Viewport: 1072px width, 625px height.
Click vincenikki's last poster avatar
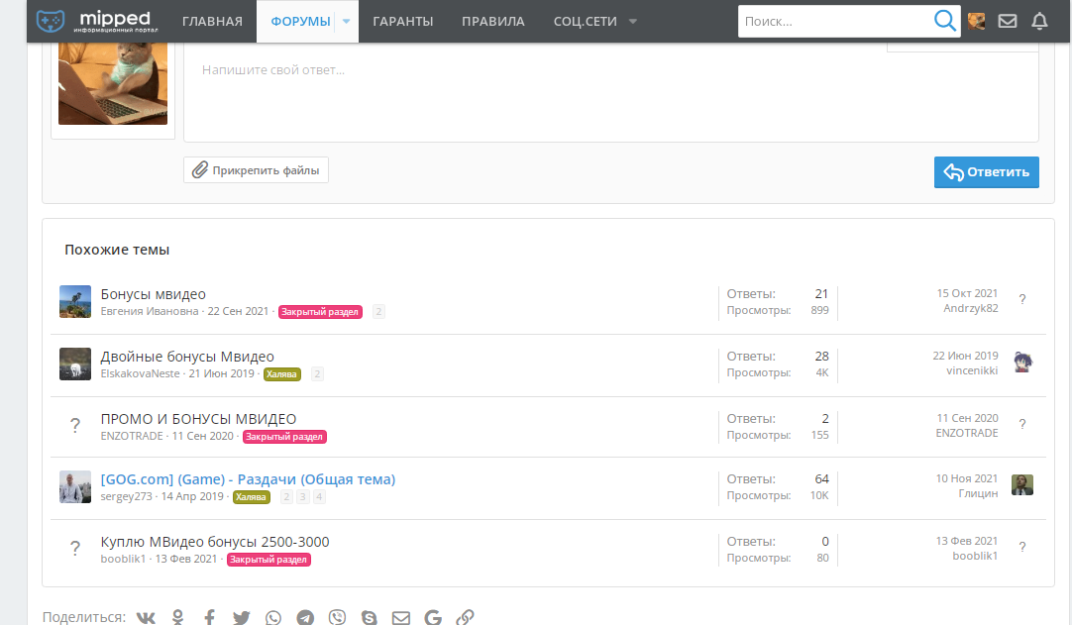tap(1022, 362)
